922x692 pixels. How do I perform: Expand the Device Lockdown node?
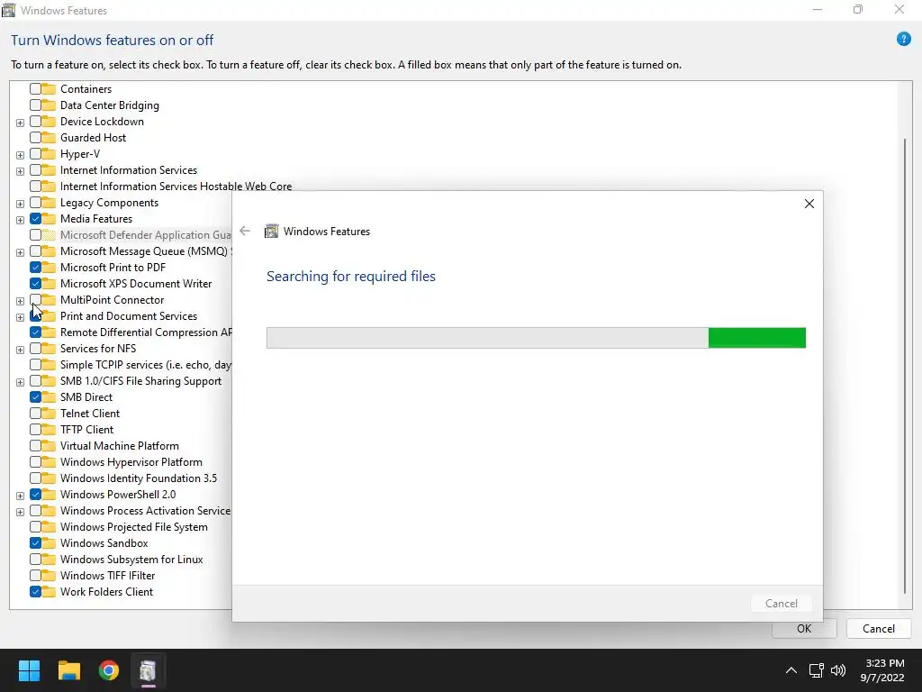pos(20,123)
